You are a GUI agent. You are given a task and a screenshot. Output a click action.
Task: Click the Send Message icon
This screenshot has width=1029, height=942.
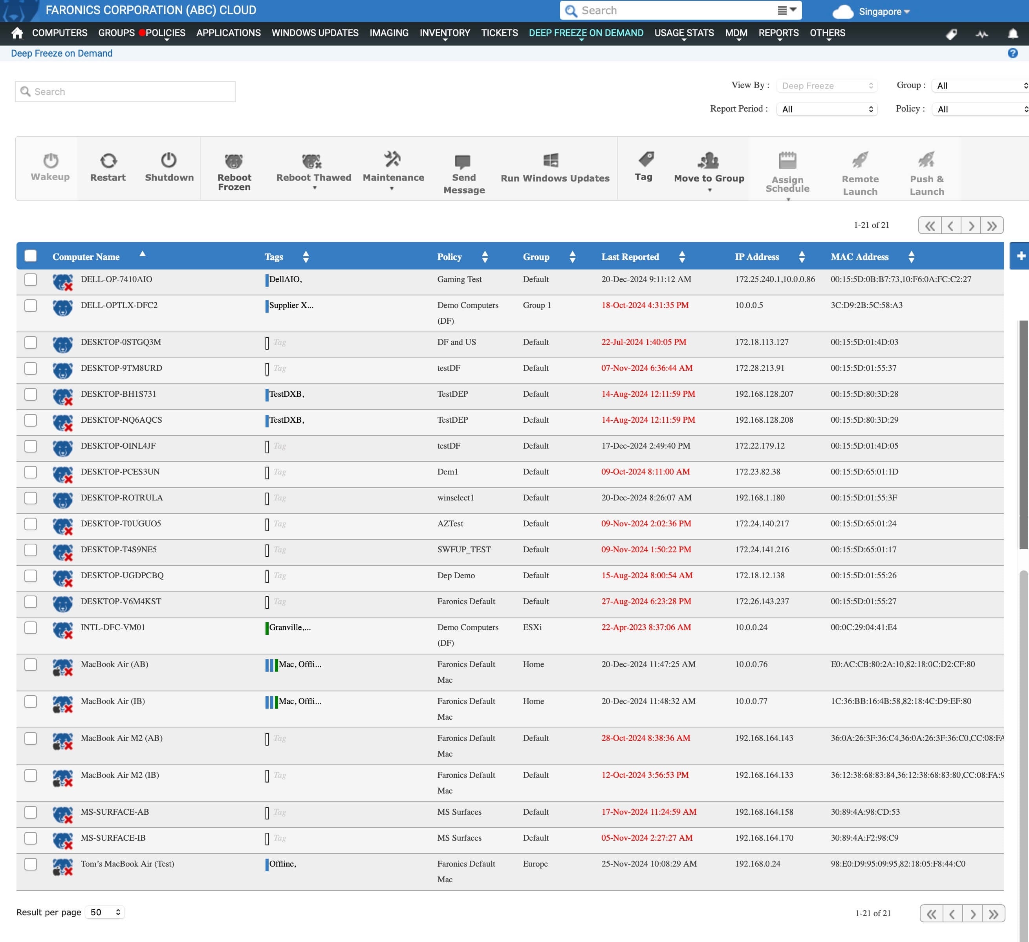point(463,161)
